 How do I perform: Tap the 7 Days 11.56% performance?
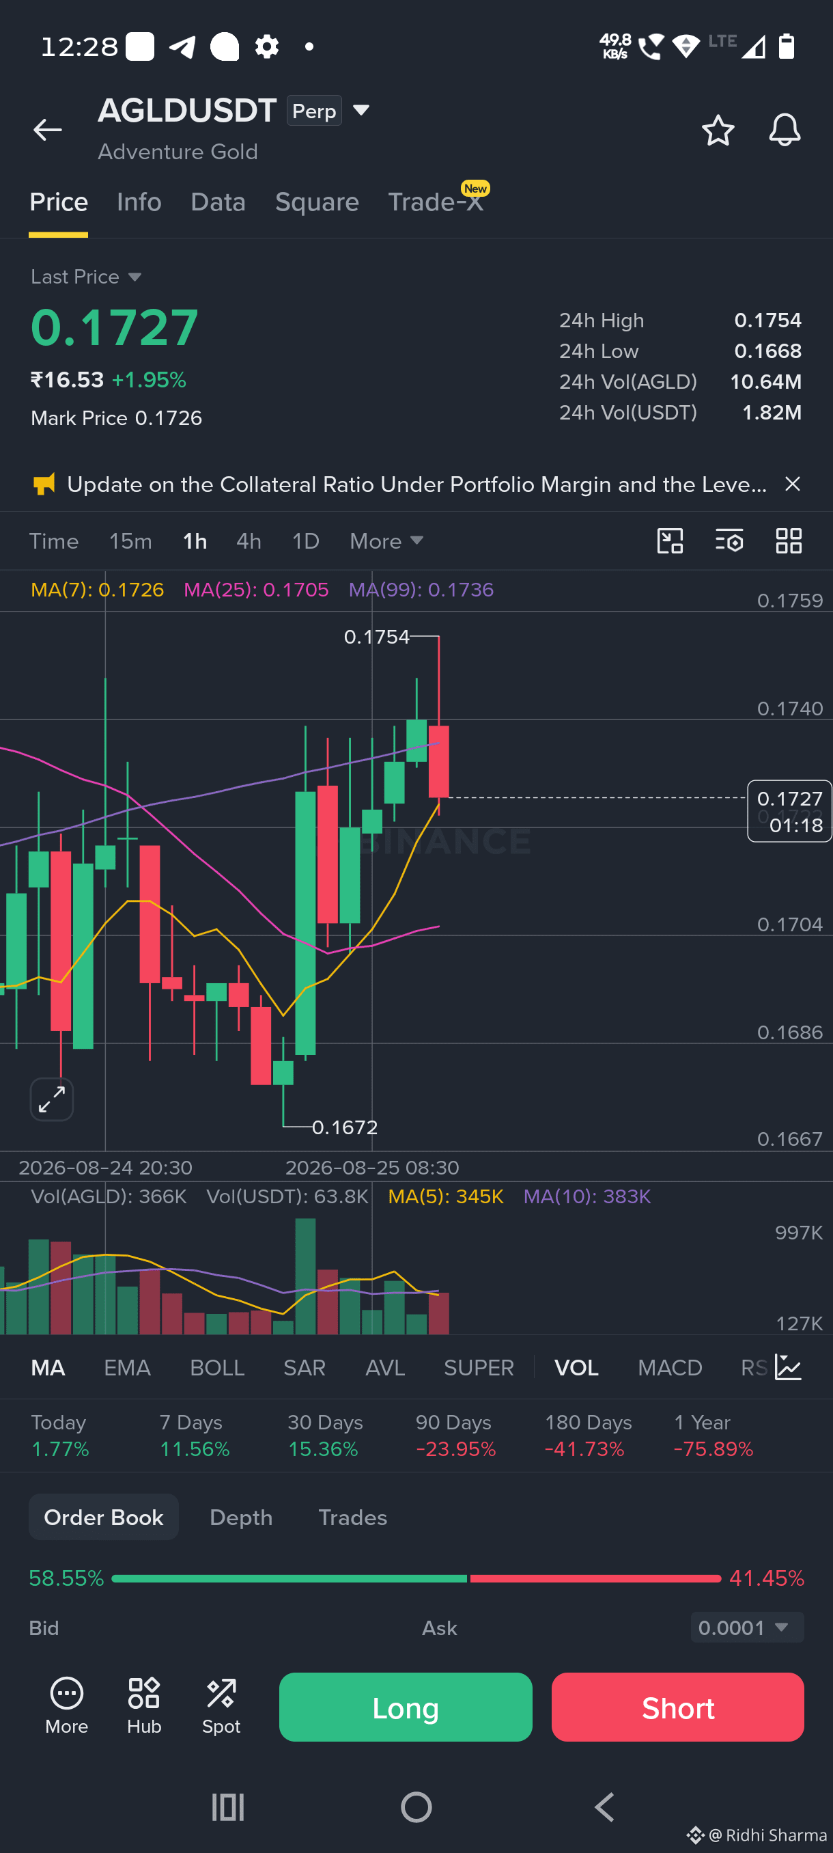[x=194, y=1436]
